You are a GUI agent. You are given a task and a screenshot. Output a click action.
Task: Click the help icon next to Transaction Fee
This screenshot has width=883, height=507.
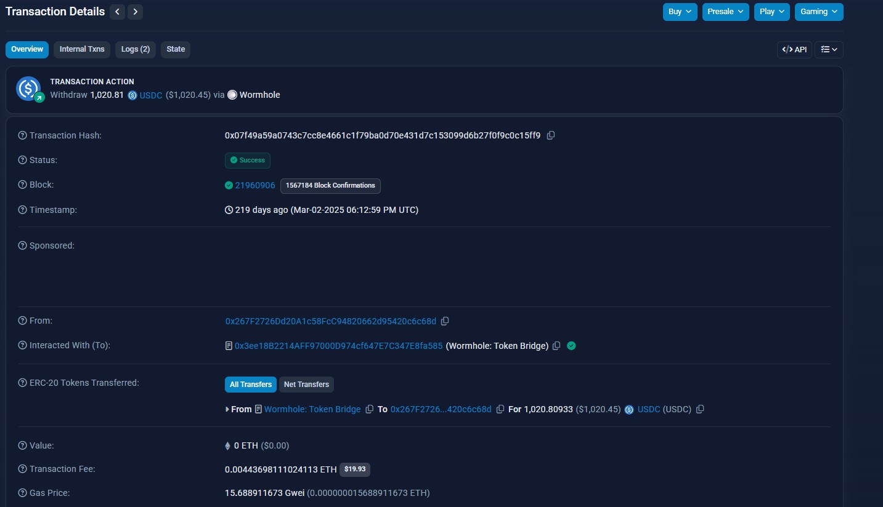click(x=23, y=468)
